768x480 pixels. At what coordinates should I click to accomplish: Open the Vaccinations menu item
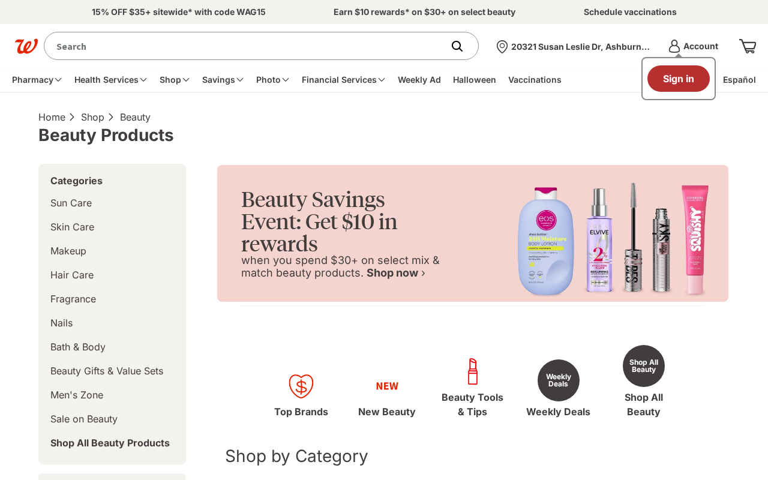[x=535, y=80]
